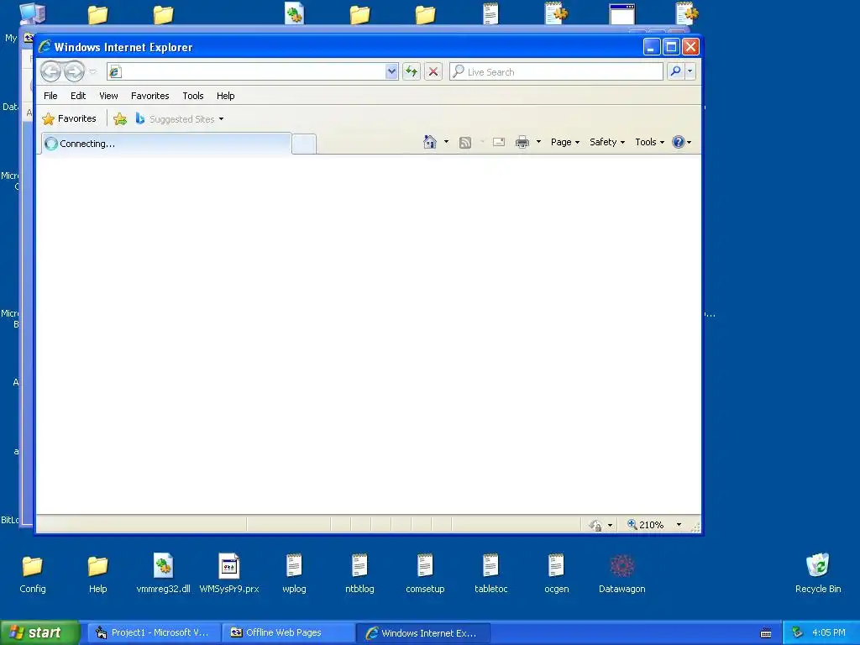Click the Favorites star button
Image resolution: width=860 pixels, height=645 pixels.
click(69, 118)
